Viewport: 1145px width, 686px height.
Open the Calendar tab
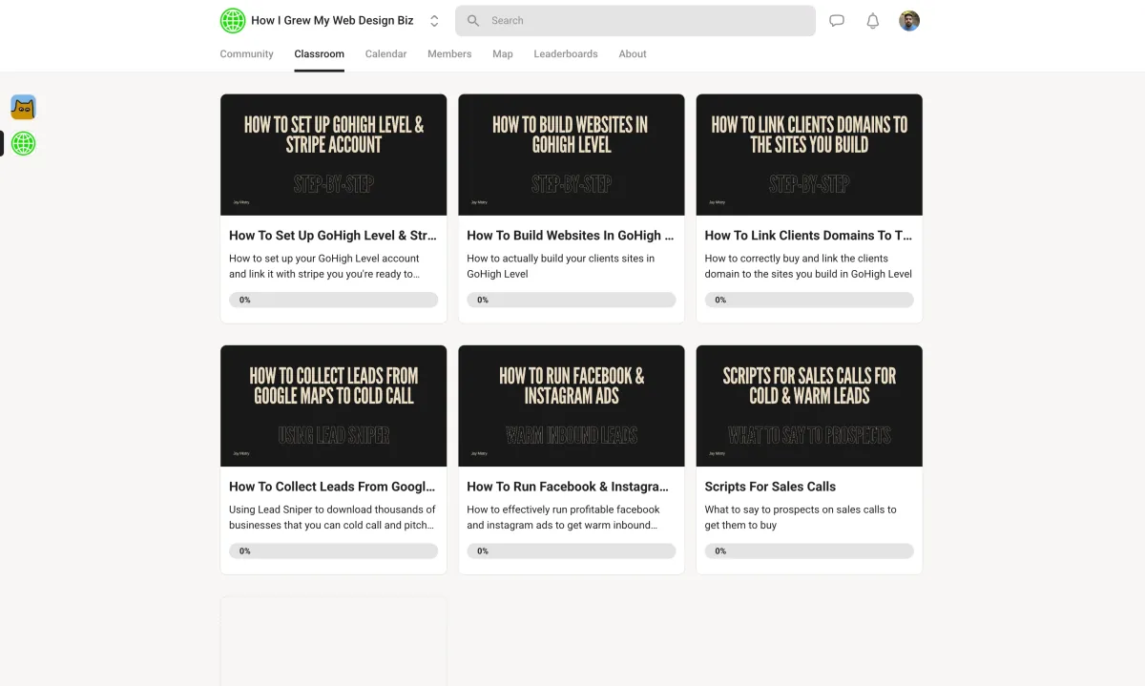click(x=385, y=54)
